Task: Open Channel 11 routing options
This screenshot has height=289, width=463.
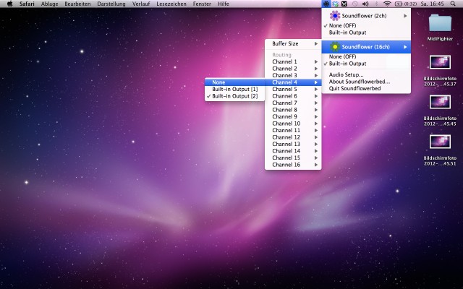Action: (x=293, y=130)
